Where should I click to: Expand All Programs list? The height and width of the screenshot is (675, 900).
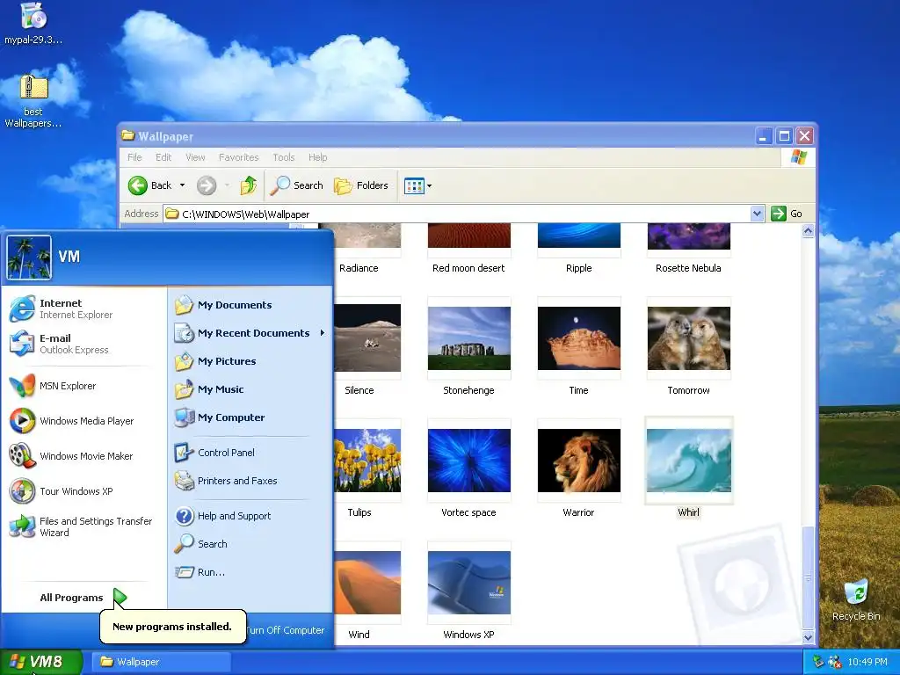(83, 598)
